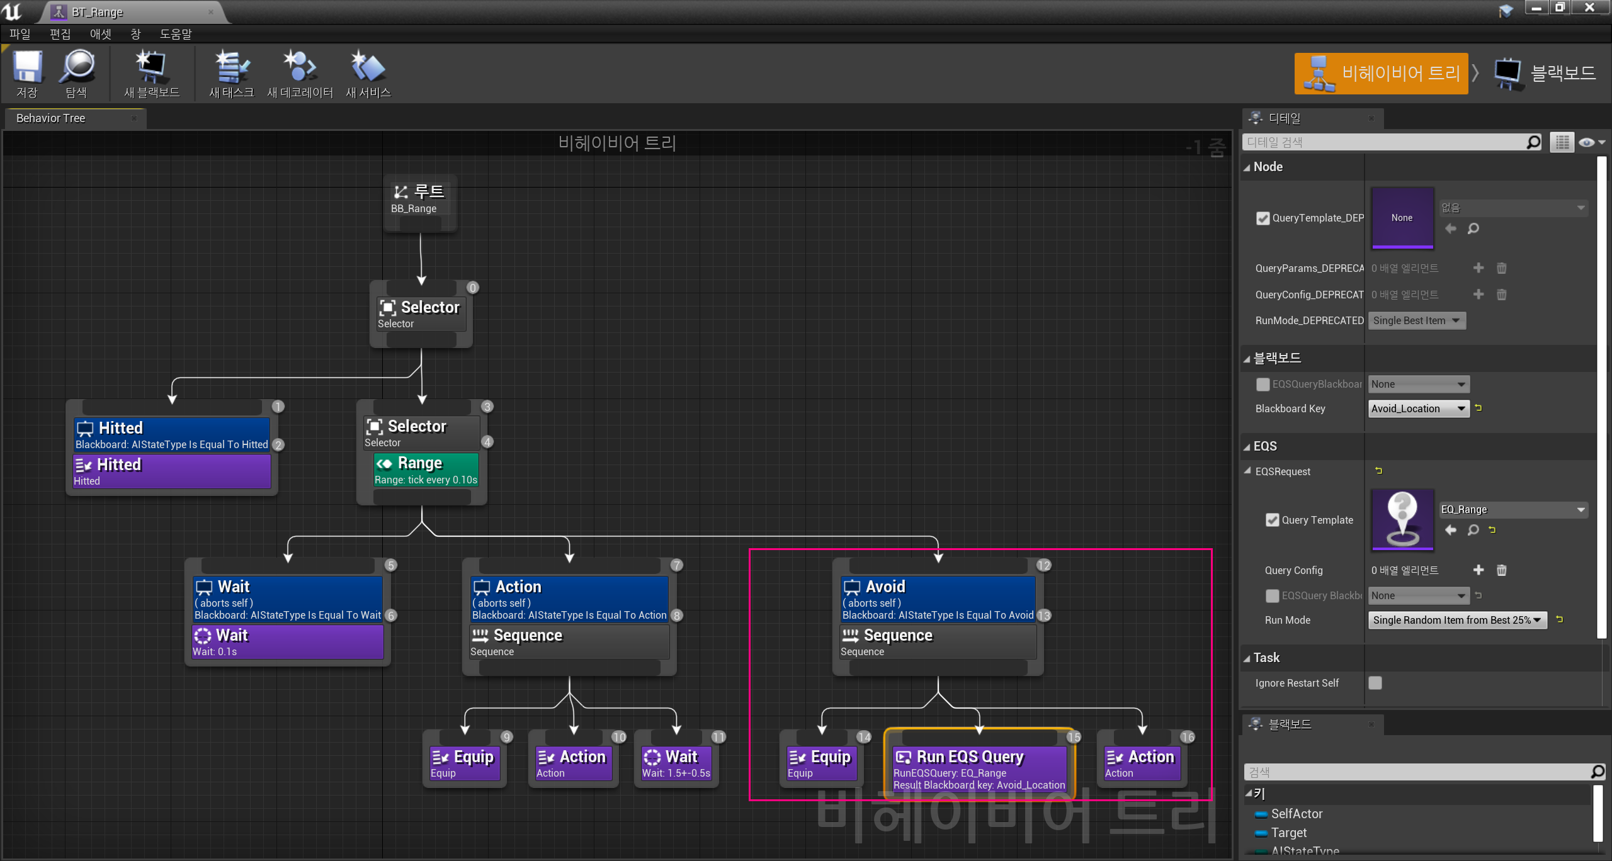Browse to EQ_Range asset with magnifier icon
Screen dimensions: 1612x861
[1473, 530]
